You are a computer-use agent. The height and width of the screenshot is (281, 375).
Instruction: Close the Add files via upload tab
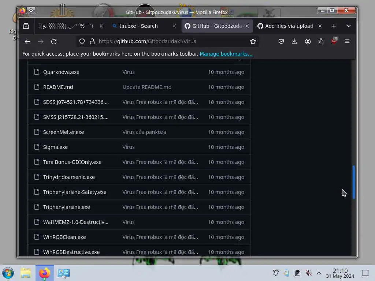tap(320, 26)
